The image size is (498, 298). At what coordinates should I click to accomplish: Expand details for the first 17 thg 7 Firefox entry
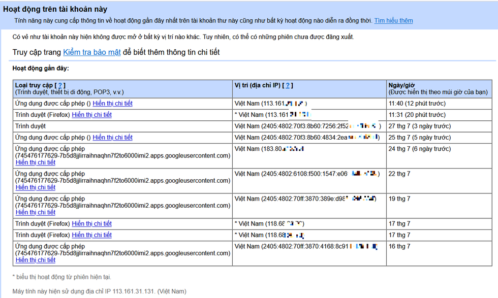(x=91, y=224)
